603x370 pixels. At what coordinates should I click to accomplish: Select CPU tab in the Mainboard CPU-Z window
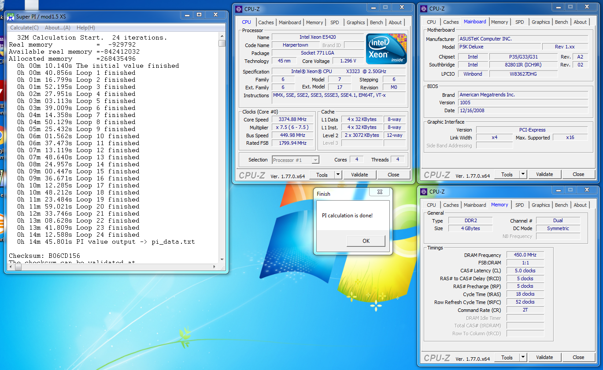pos(431,22)
